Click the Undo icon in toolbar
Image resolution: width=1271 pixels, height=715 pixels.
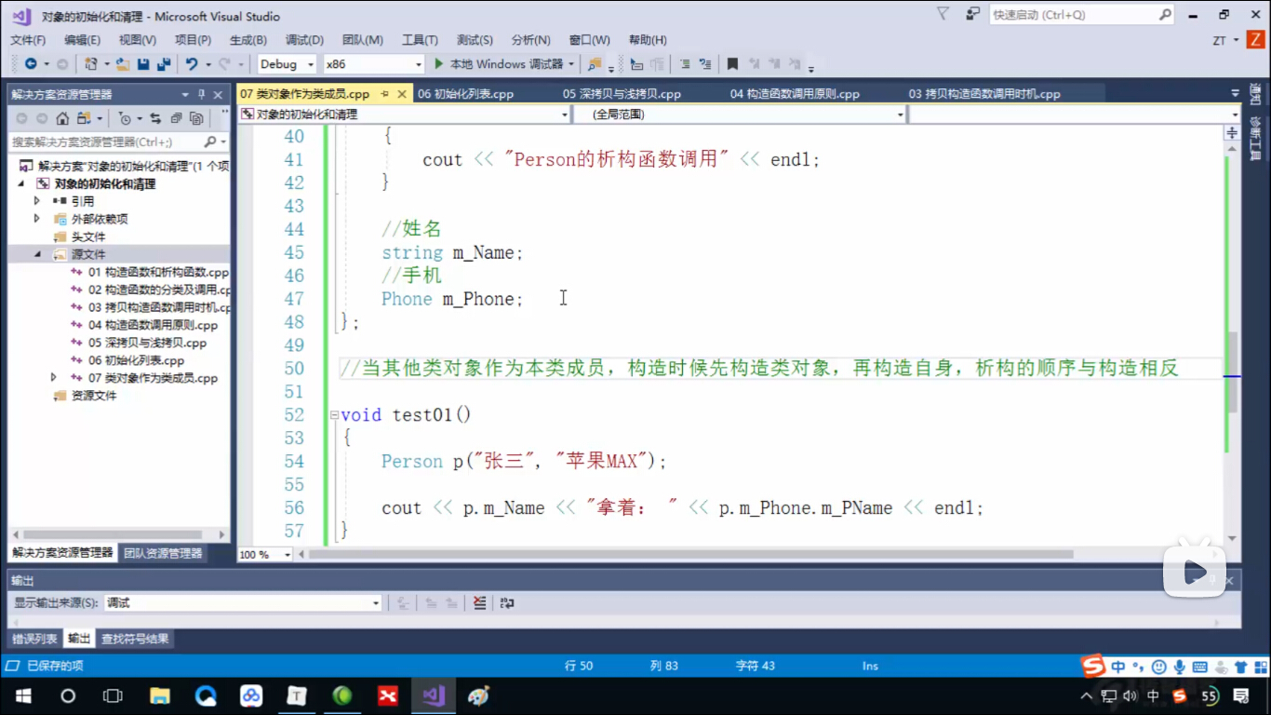click(192, 64)
